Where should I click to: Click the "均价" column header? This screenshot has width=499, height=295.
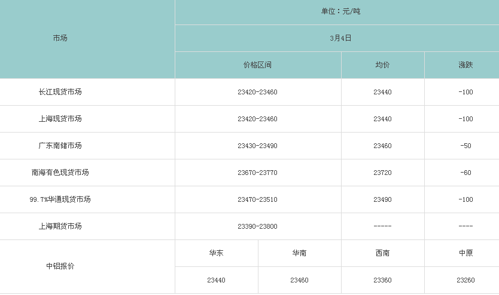click(382, 65)
